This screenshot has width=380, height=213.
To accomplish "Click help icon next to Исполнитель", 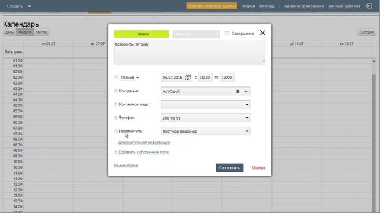I will pos(116,131).
